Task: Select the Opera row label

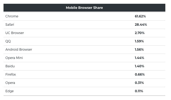Action: pyautogui.click(x=10, y=83)
